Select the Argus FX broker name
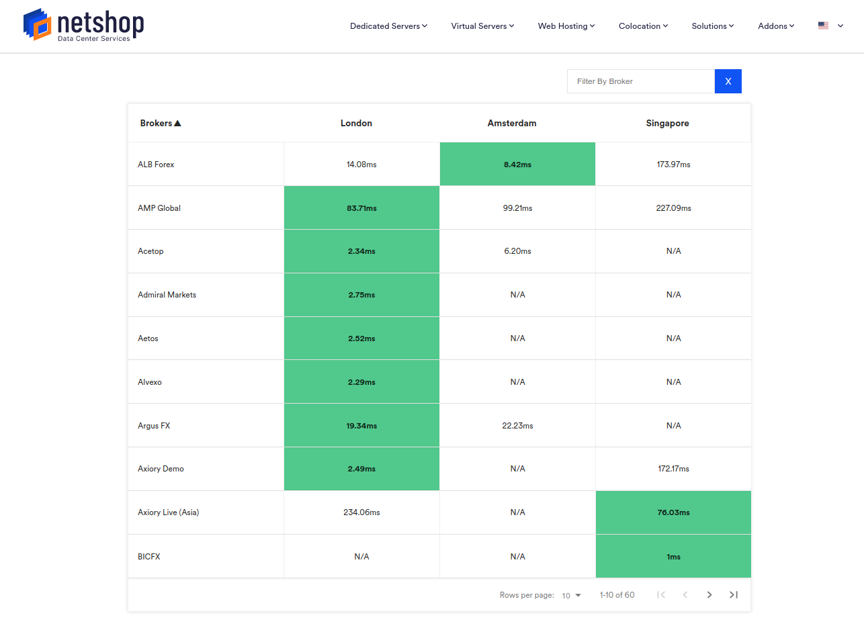Screen dimensions: 864x632 pos(154,426)
